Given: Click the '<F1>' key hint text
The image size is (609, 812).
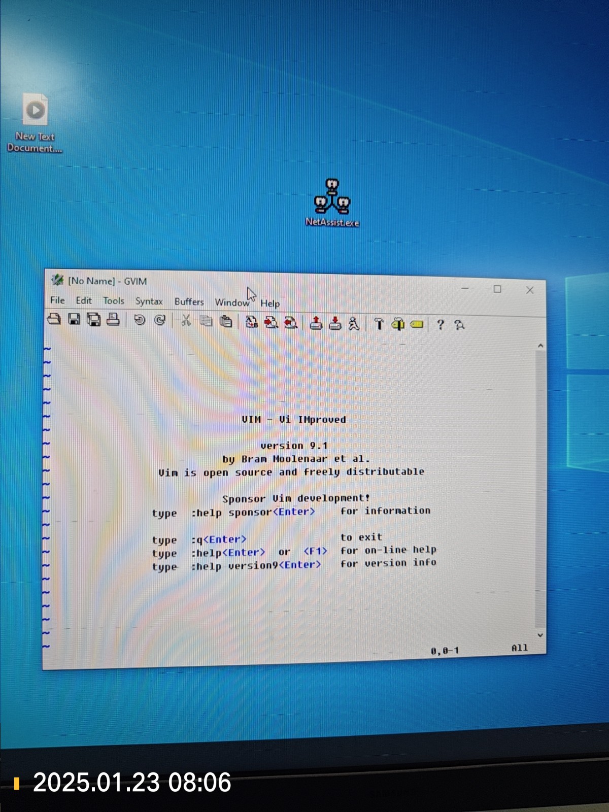Looking at the screenshot, I should pyautogui.click(x=315, y=551).
